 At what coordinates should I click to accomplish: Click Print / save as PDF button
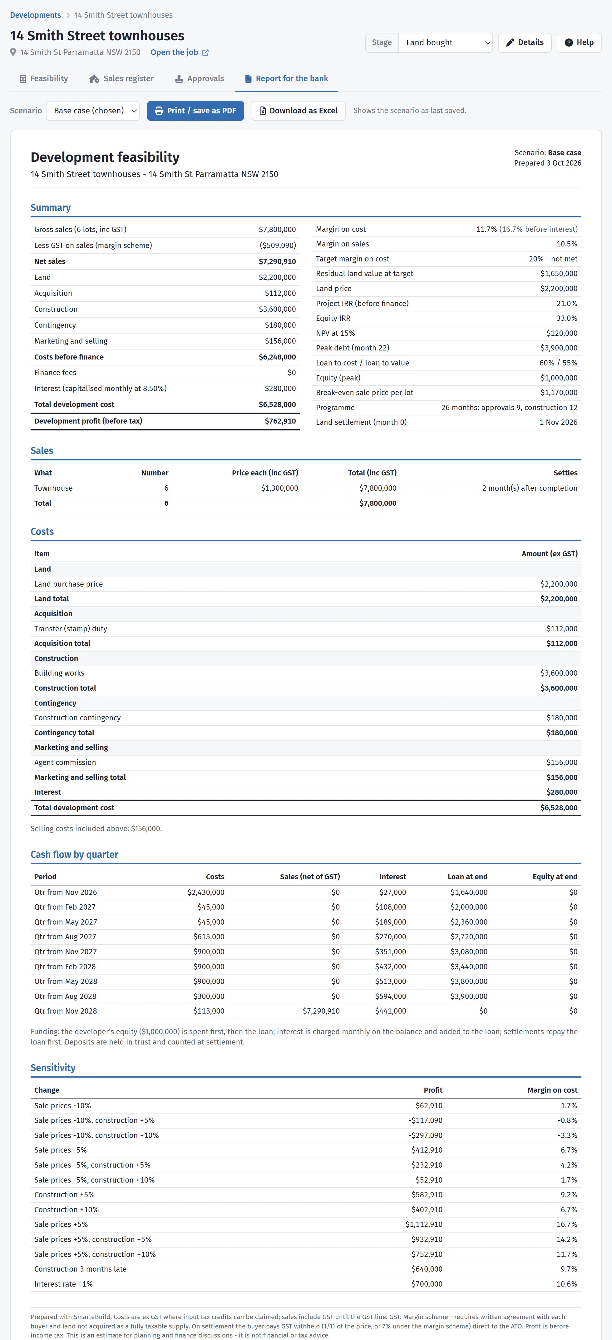[x=195, y=111]
